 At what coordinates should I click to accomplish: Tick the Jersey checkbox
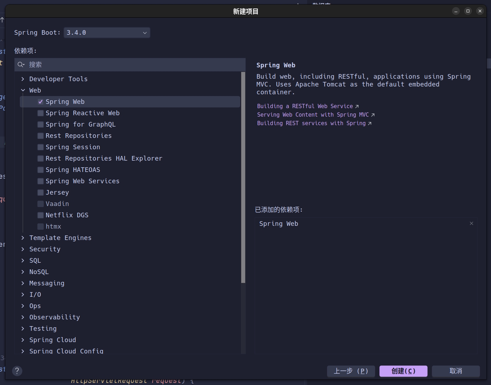[x=41, y=192]
